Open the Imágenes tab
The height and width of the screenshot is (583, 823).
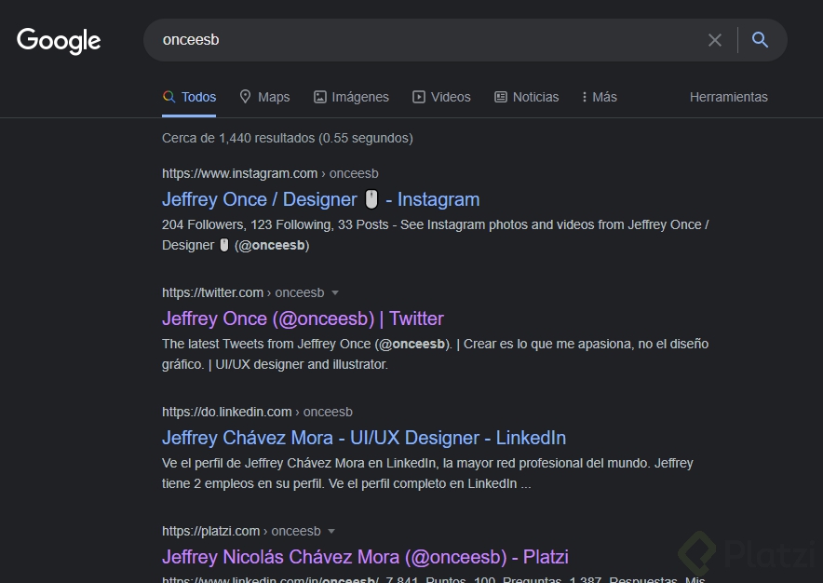[x=351, y=97]
